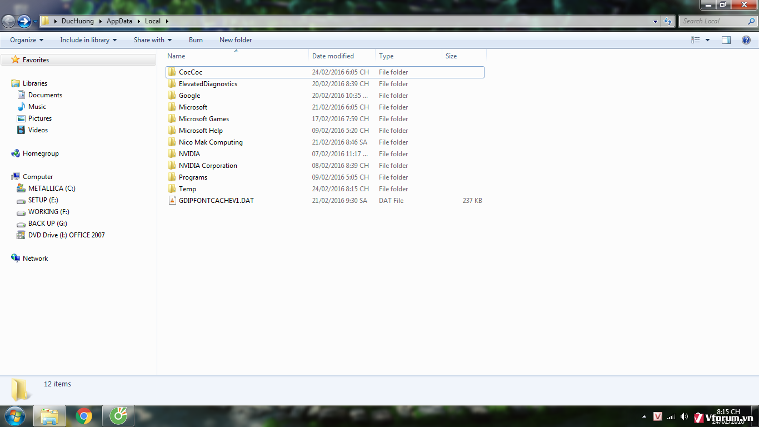Open address bar history dropdown
759x427 pixels.
tap(656, 21)
